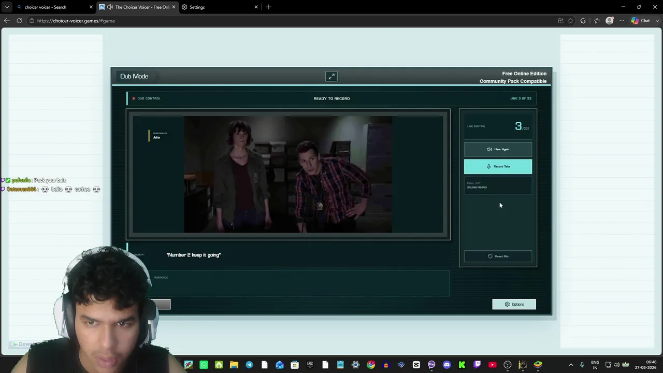Image resolution: width=663 pixels, height=373 pixels.
Task: Show hidden system tray icons
Action: [571, 365]
